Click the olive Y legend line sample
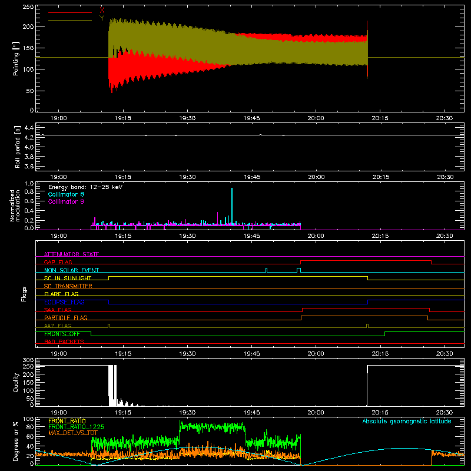471x471 pixels. click(x=70, y=20)
